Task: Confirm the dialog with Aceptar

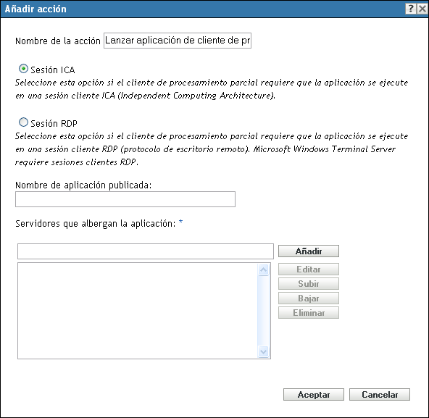Action: point(314,395)
